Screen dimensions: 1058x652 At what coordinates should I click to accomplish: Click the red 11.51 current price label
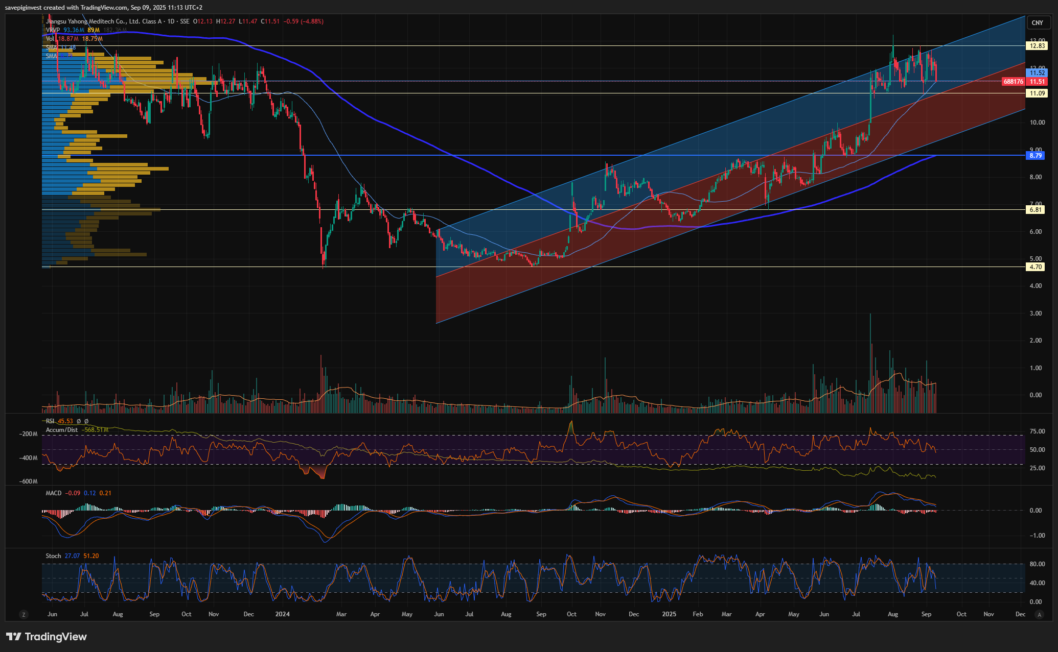1037,82
